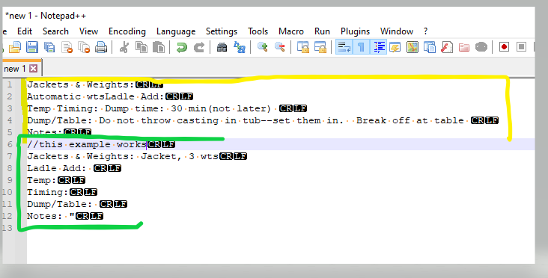This screenshot has height=278, width=548.
Task: Click line number 7 in the margin
Action: (x=10, y=156)
